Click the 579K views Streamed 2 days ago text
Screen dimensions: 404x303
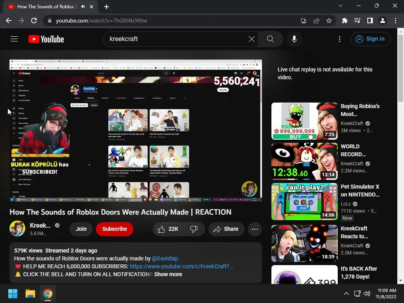tap(56, 251)
